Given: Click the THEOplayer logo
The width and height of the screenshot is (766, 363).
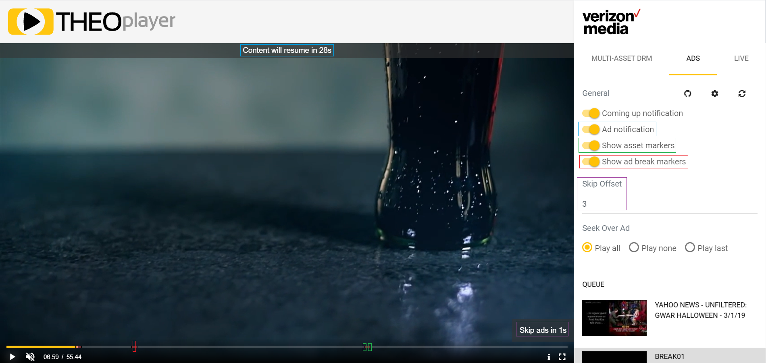Looking at the screenshot, I should [x=92, y=21].
